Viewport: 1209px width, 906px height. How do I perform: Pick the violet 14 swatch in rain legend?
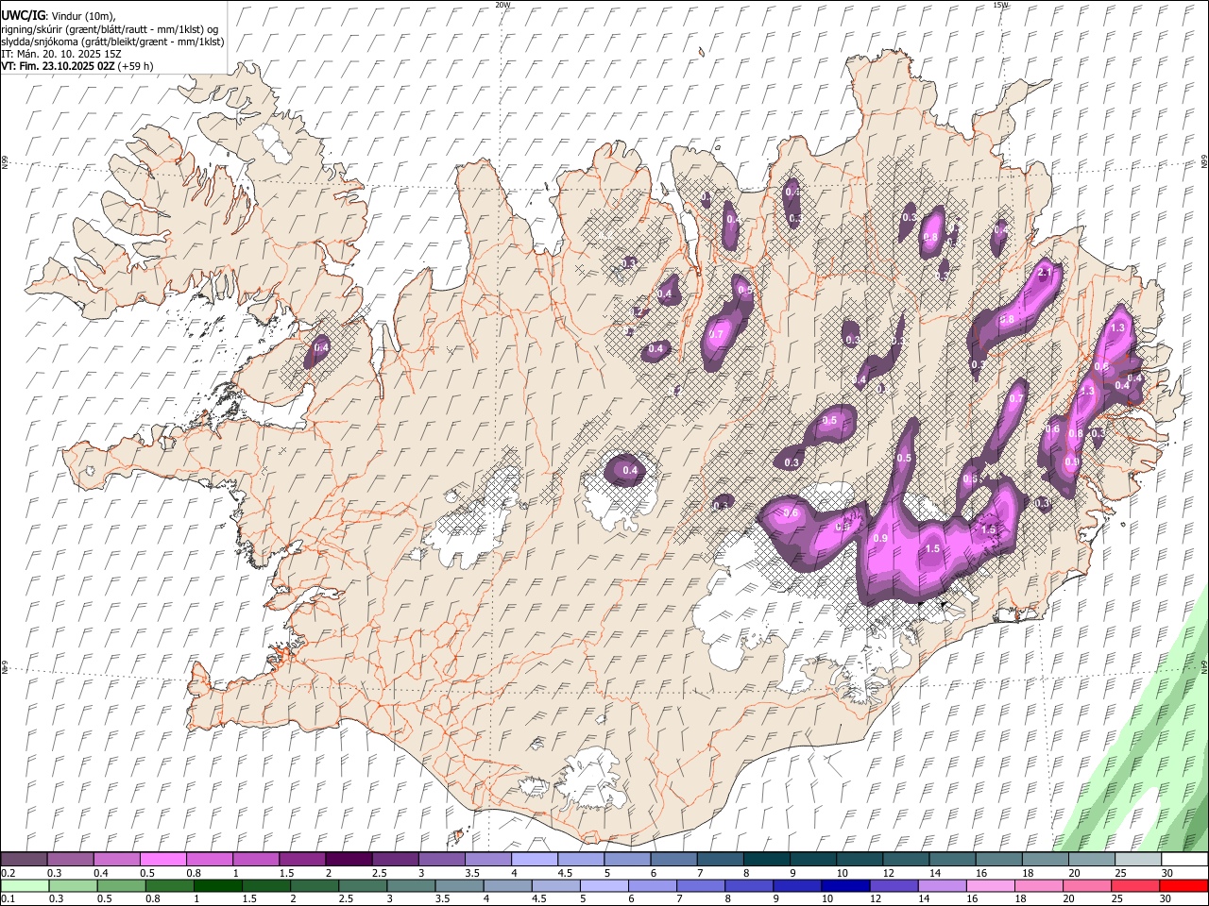coord(943,885)
